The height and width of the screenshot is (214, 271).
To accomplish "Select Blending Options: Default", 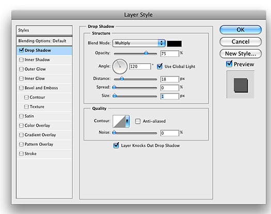I will tap(44, 41).
